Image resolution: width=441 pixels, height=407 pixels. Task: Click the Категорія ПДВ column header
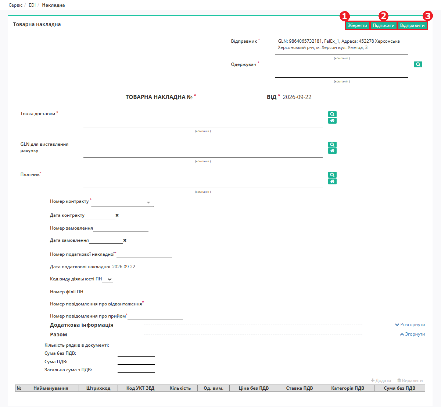pyautogui.click(x=348, y=388)
